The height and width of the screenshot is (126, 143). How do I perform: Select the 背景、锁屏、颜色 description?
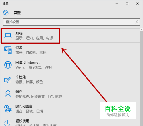[x=29, y=82]
